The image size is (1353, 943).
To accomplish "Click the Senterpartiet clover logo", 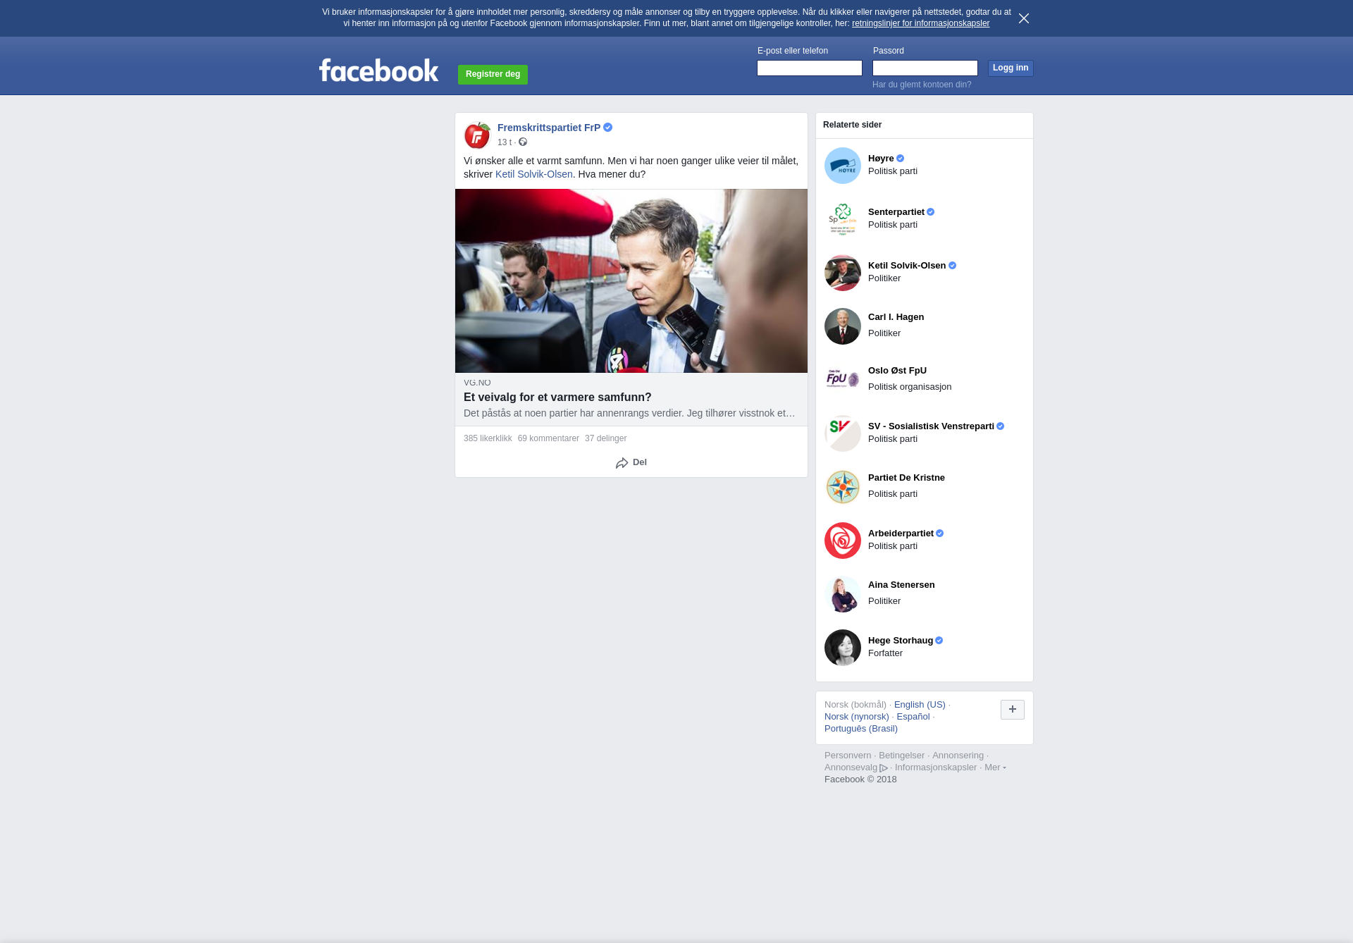I will (x=843, y=219).
